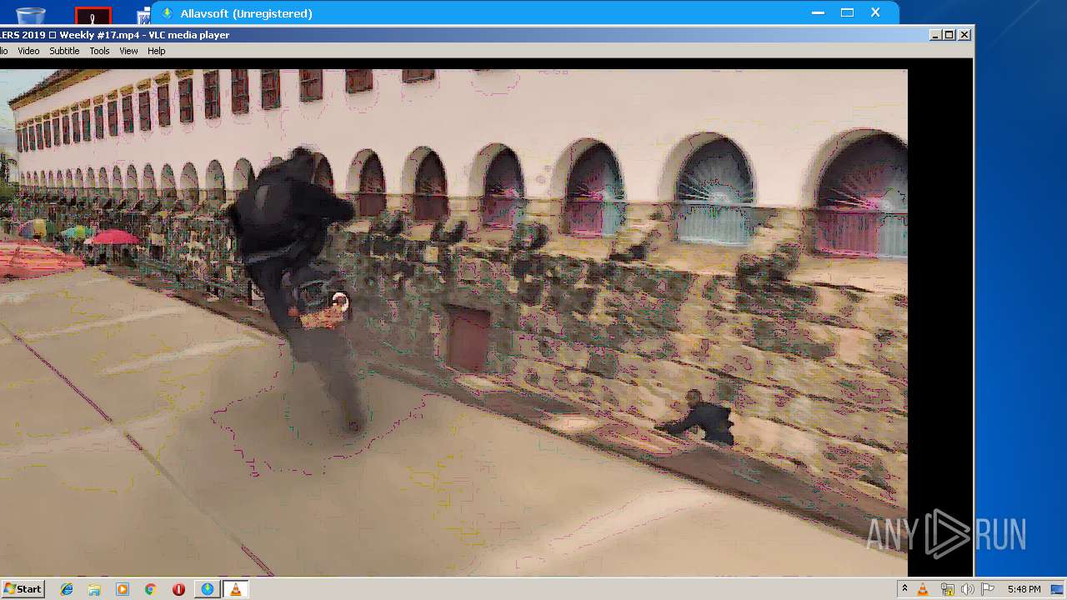Screen dimensions: 1067x600
Task: Minimize the Allavsoft window
Action: click(818, 12)
